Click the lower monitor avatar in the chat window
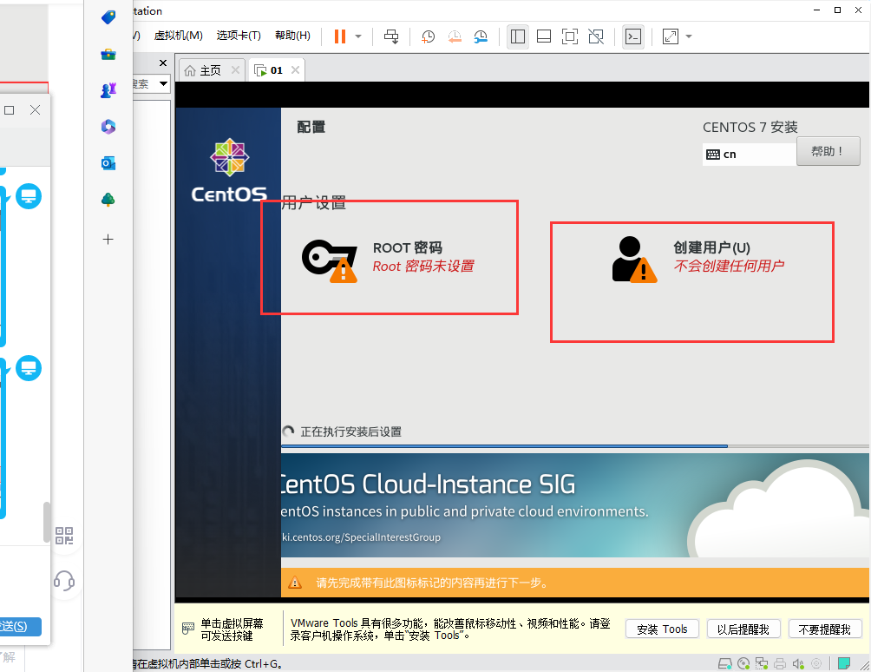 click(x=29, y=368)
